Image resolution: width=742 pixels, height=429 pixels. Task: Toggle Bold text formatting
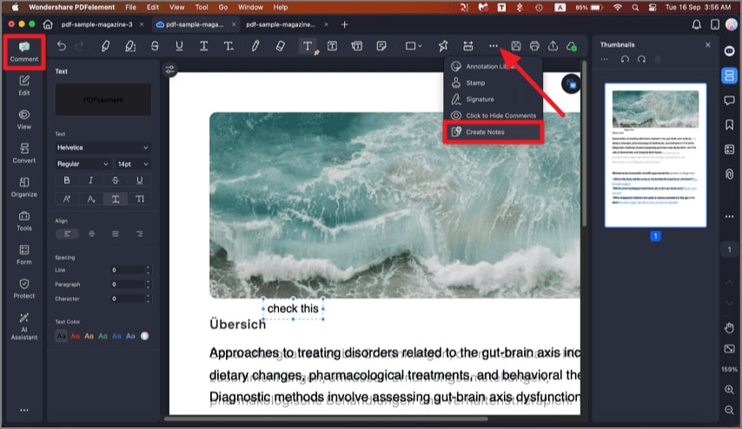point(67,181)
